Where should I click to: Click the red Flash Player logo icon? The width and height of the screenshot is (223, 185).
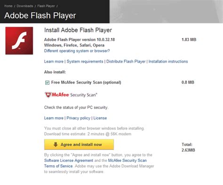click(19, 41)
